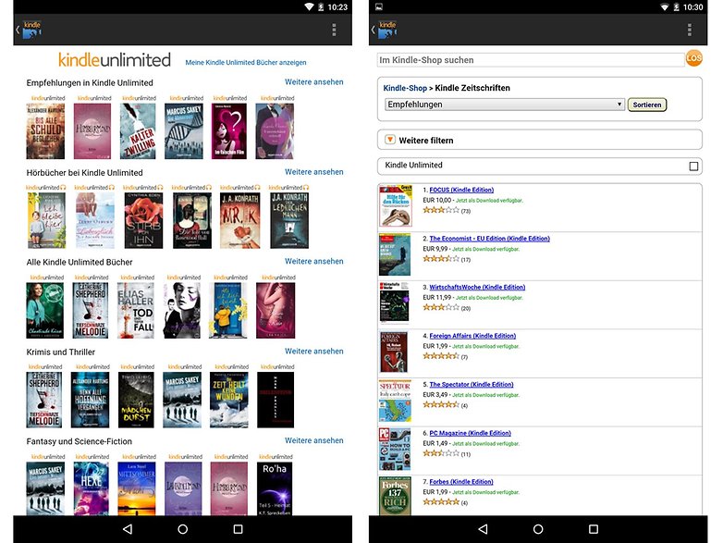Tap Wi-Fi status icon in left status bar
The height and width of the screenshot is (543, 723).
(x=309, y=6)
